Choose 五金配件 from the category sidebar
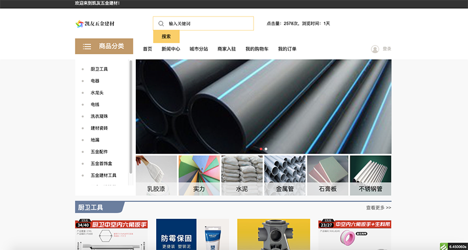 pyautogui.click(x=99, y=152)
